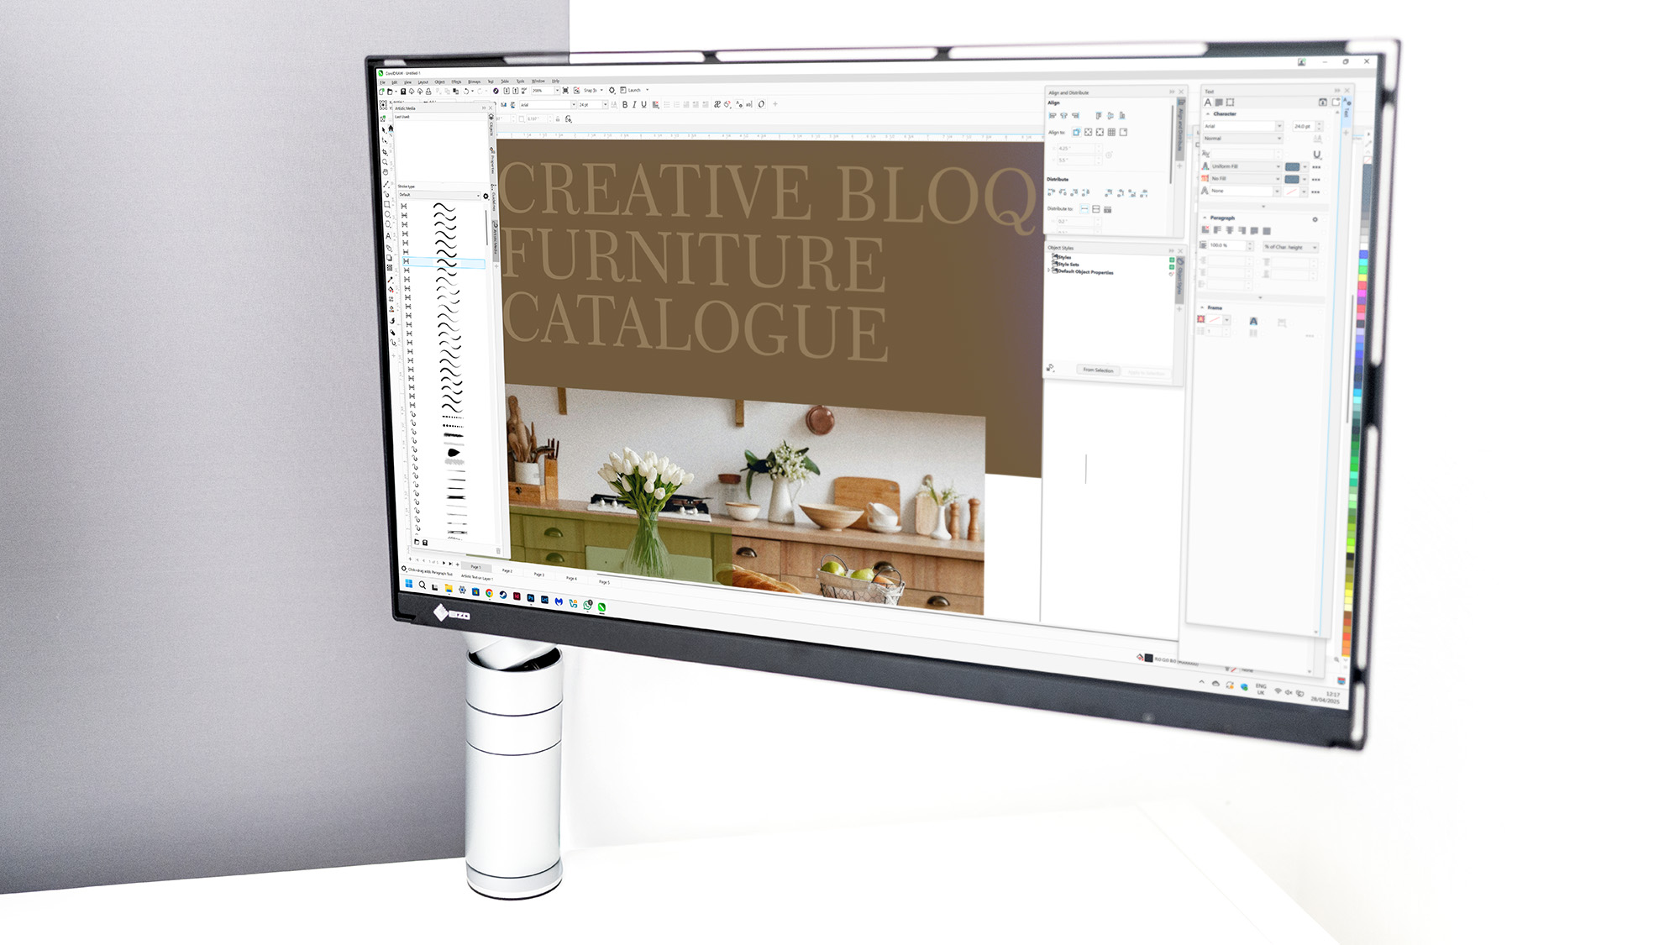Image resolution: width=1680 pixels, height=945 pixels.
Task: Click the Save icon in the standard toolbar
Action: [402, 91]
